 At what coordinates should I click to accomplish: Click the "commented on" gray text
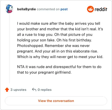pos(48,9)
